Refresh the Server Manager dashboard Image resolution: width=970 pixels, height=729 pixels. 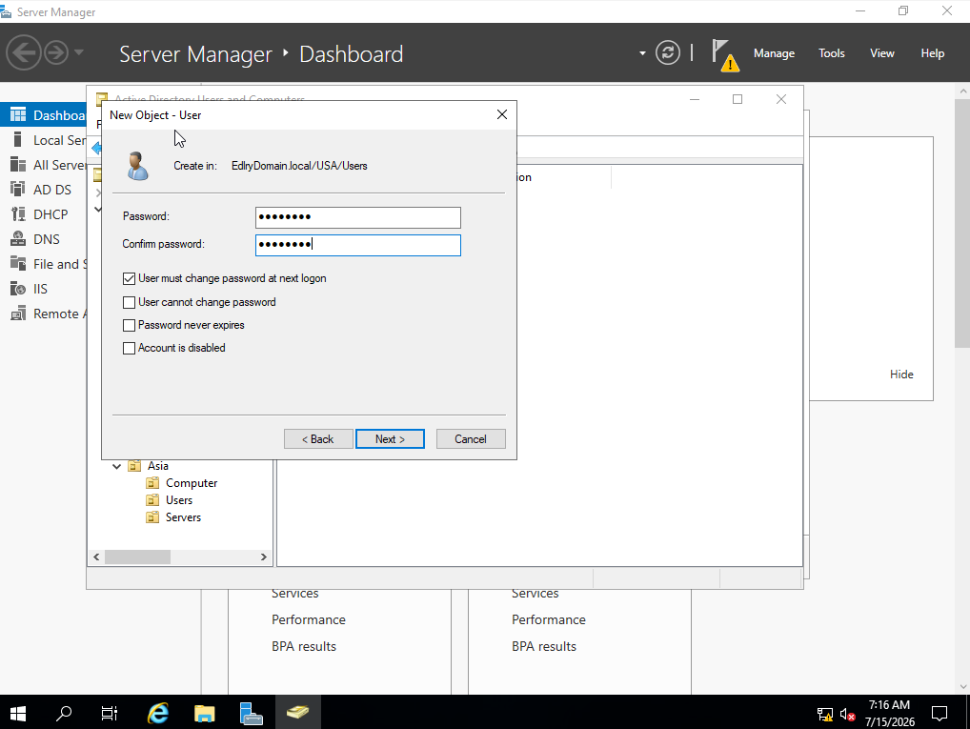coord(668,52)
